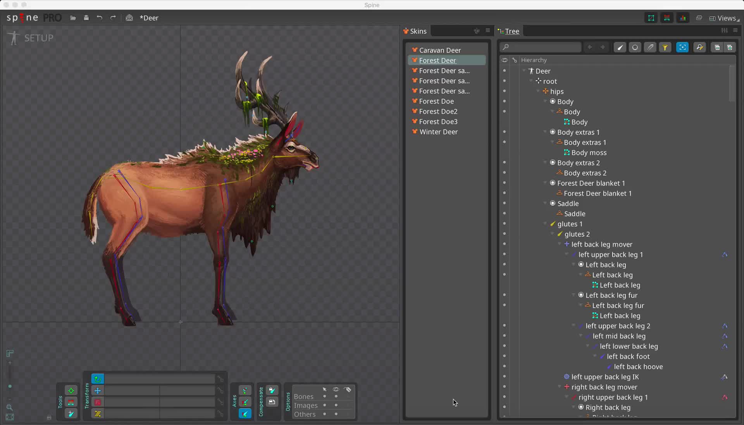Toggle Others visibility option dot
The image size is (744, 425).
coord(336,414)
